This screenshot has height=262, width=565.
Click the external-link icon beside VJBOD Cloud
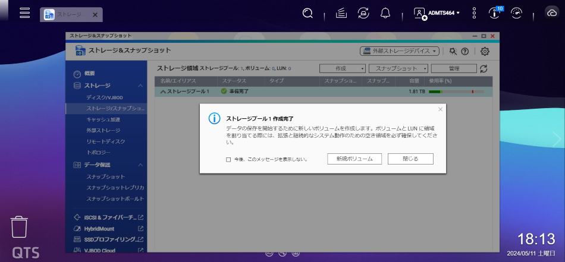[140, 250]
